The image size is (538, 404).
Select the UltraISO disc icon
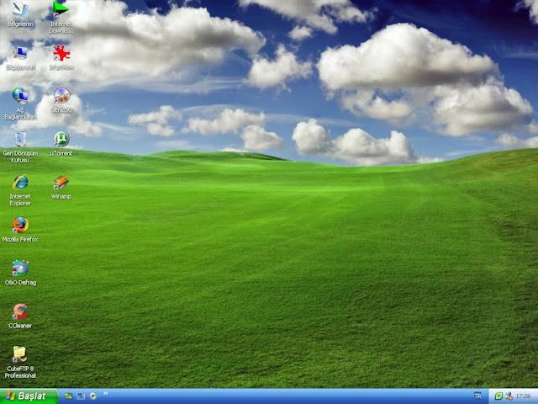click(x=61, y=96)
